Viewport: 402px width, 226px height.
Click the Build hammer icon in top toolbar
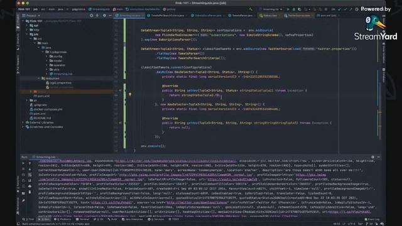[x=251, y=9]
